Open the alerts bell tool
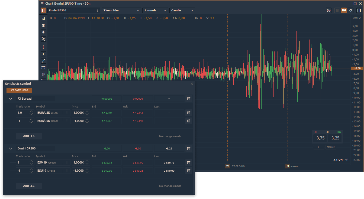The height and width of the screenshot is (199, 364). pos(43,32)
